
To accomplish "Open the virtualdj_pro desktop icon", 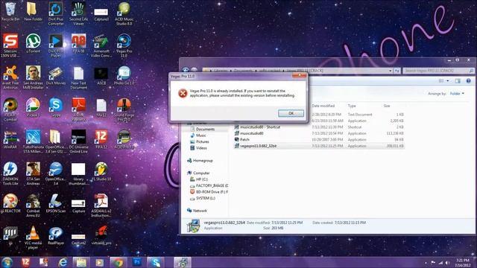I will click(x=101, y=235).
